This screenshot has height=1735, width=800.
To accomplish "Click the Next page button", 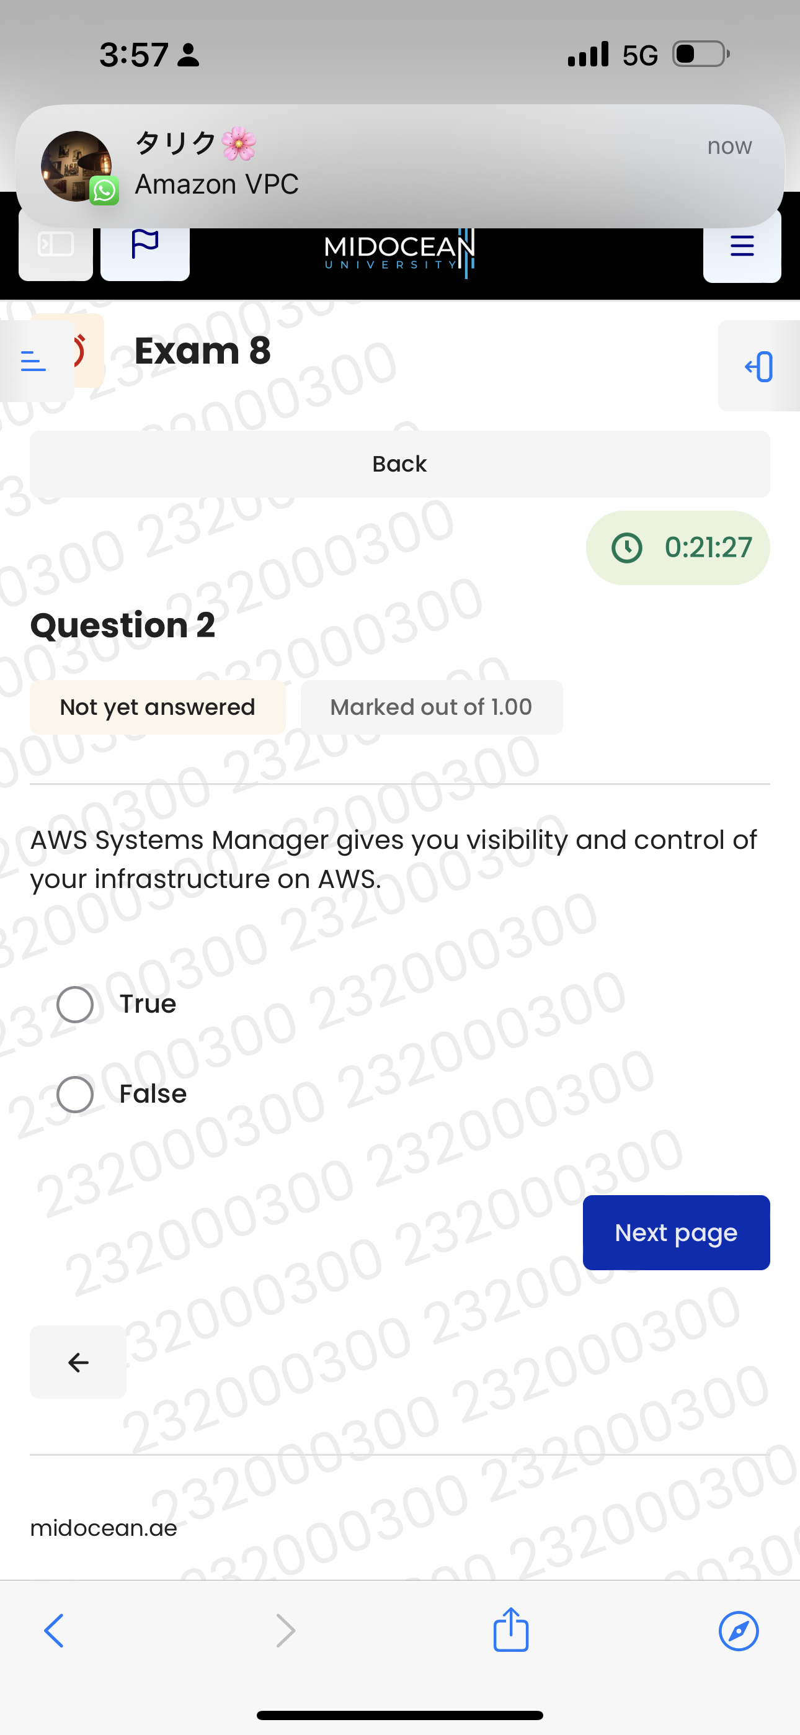I will (x=675, y=1232).
